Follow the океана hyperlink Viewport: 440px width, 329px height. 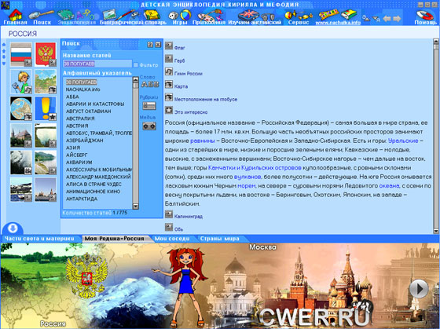(389, 185)
